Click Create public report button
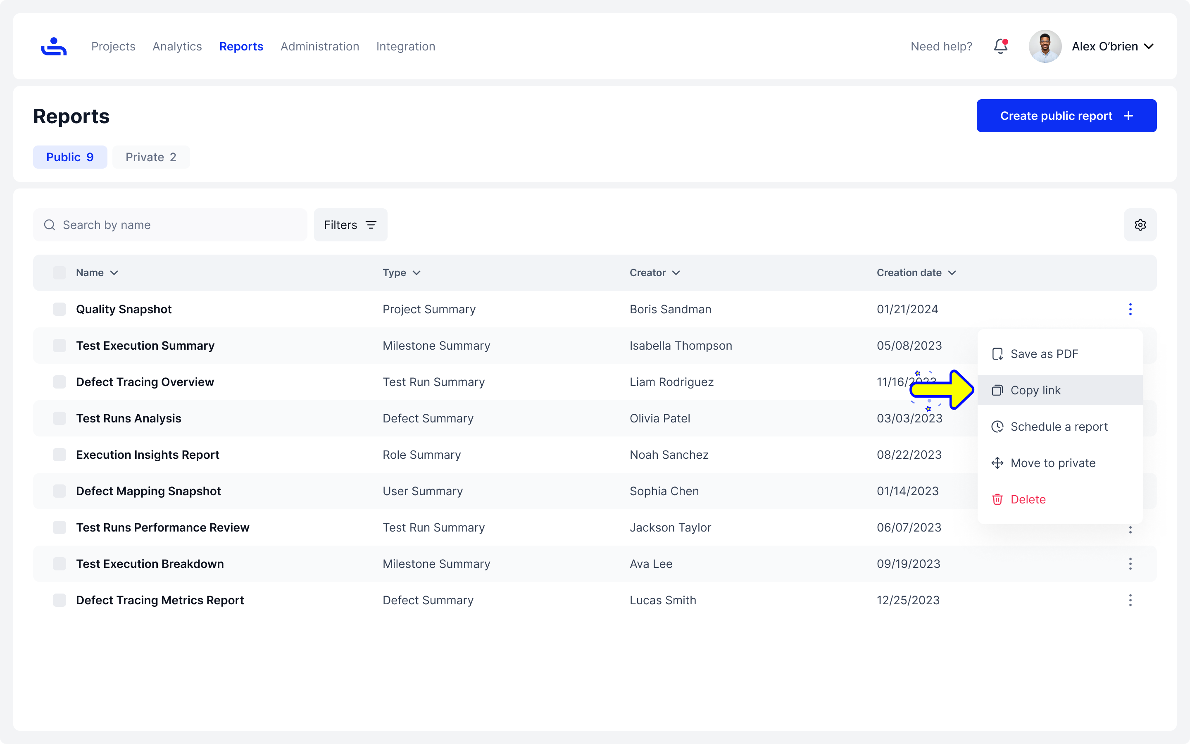Screen dimensions: 1190x744 click(1066, 116)
